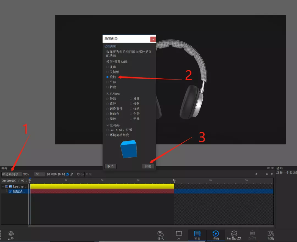This screenshot has width=297, height=242.
Task: Click the zoom-in magnifier on the timeline
Action: pyautogui.click(x=272, y=174)
